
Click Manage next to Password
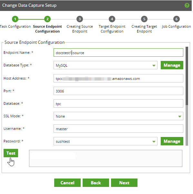click(172, 141)
